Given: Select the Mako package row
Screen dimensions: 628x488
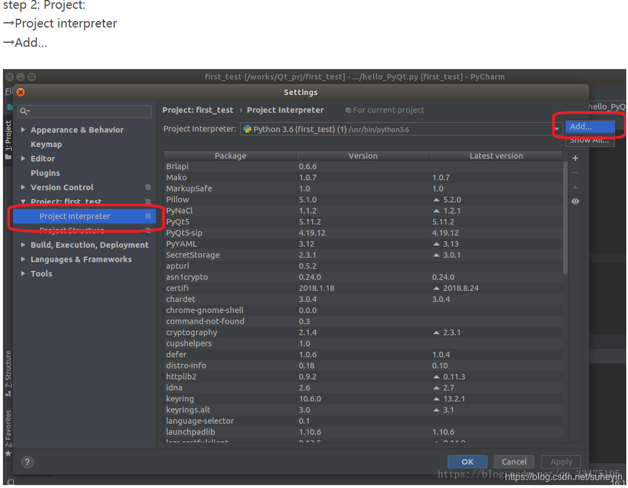Looking at the screenshot, I should coord(363,177).
